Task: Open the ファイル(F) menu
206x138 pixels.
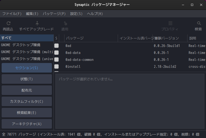Action: tap(12, 14)
